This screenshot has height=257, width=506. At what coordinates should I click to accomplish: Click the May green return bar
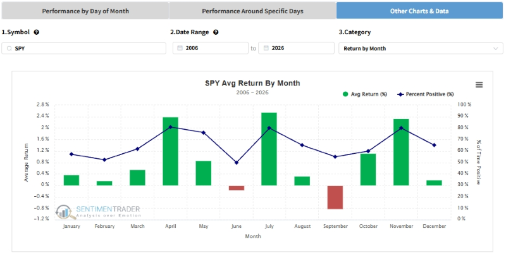[x=203, y=173]
